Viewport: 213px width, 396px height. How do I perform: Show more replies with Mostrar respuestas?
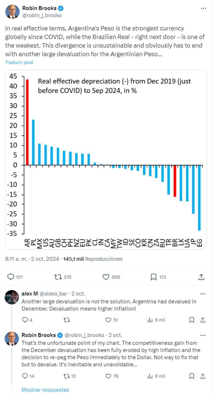coord(45,390)
